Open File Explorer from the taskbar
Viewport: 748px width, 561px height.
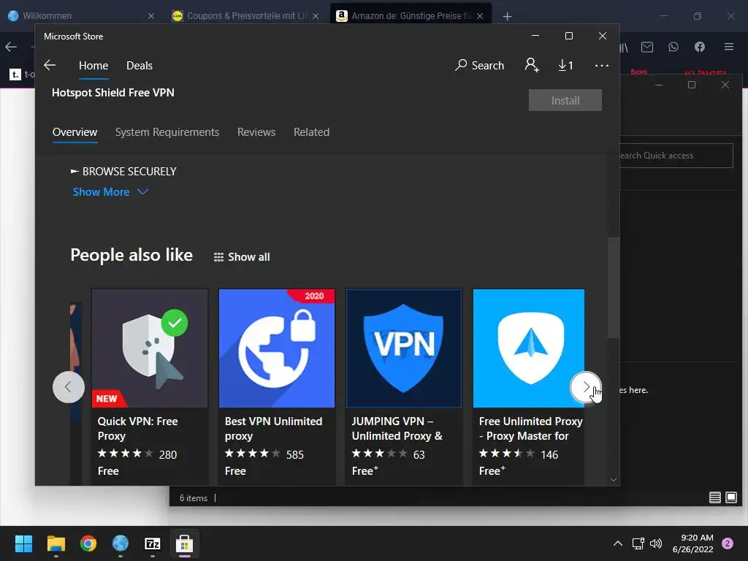(x=56, y=543)
